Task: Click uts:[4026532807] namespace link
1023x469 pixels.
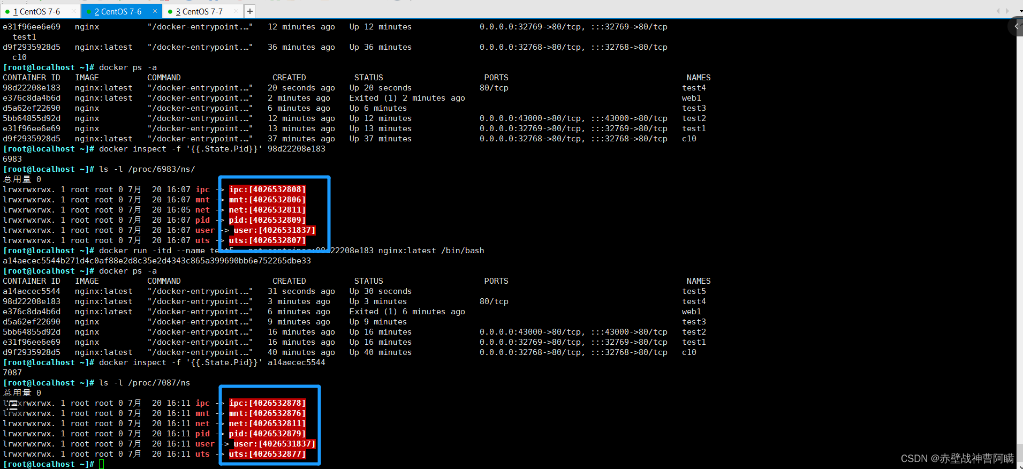Action: coord(268,240)
